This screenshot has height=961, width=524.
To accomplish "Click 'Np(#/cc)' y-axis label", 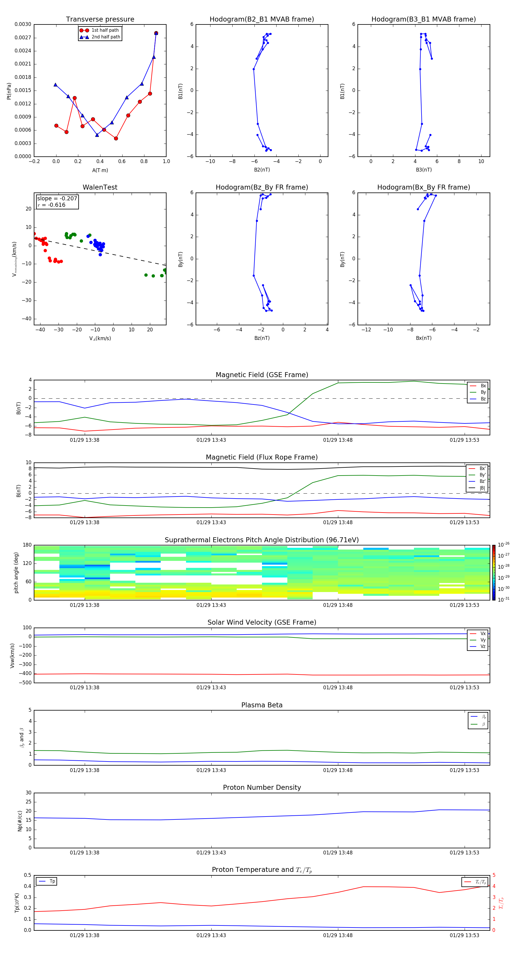I will [20, 821].
